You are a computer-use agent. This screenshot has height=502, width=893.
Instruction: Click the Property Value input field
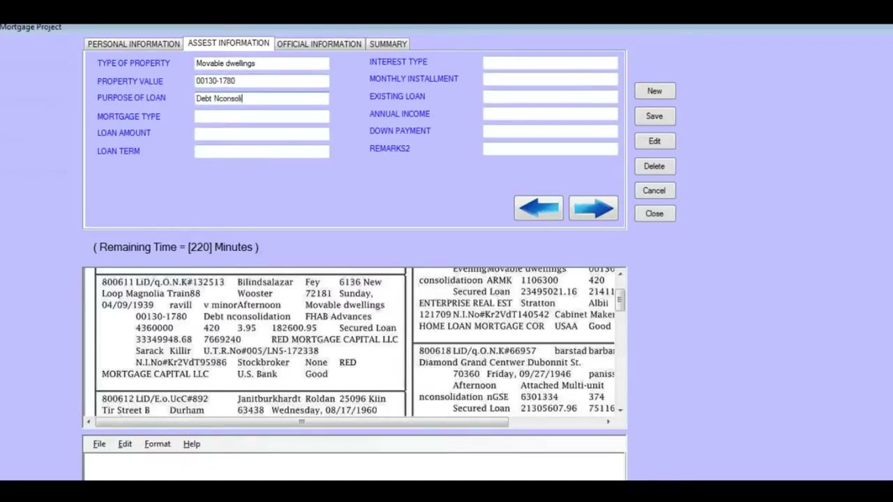click(262, 81)
